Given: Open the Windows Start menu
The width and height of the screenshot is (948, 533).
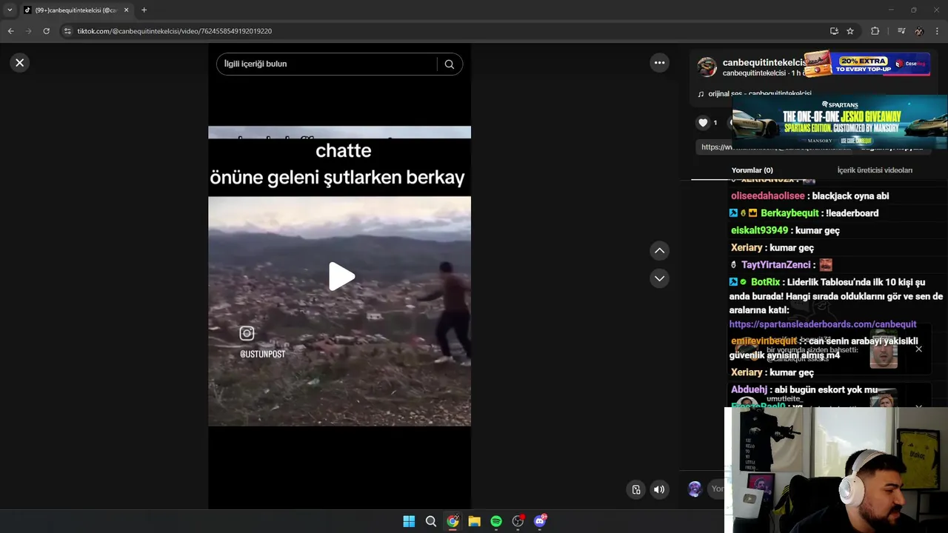Looking at the screenshot, I should click(409, 521).
